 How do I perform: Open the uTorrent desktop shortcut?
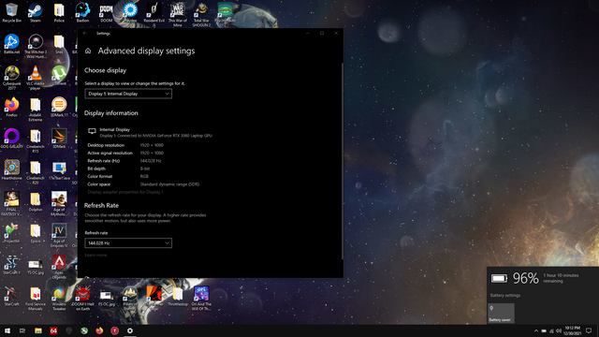point(59,75)
